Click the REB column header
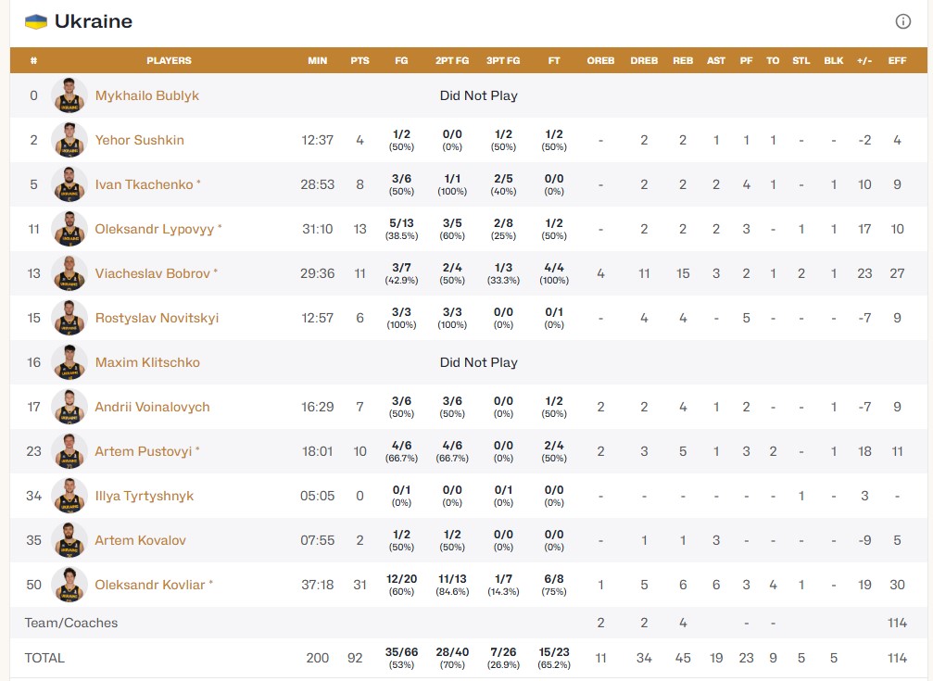 pyautogui.click(x=683, y=61)
